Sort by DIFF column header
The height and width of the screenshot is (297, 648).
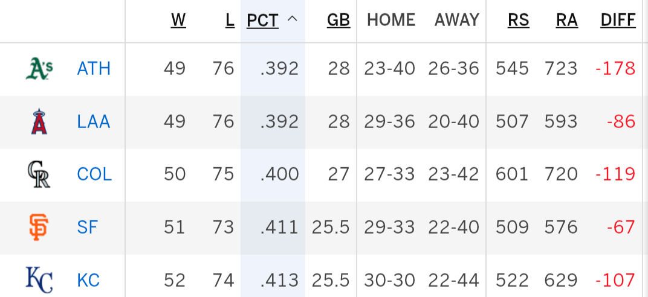(618, 20)
